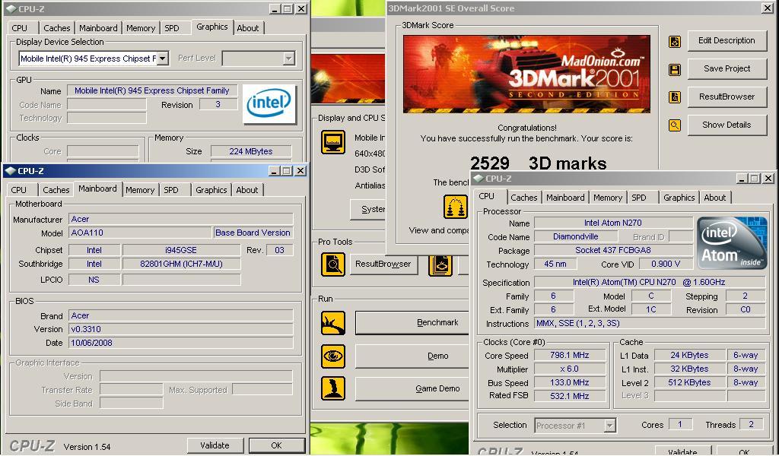Open SPD tab in Atom CPU-Z window
779x456 pixels.
coord(639,198)
